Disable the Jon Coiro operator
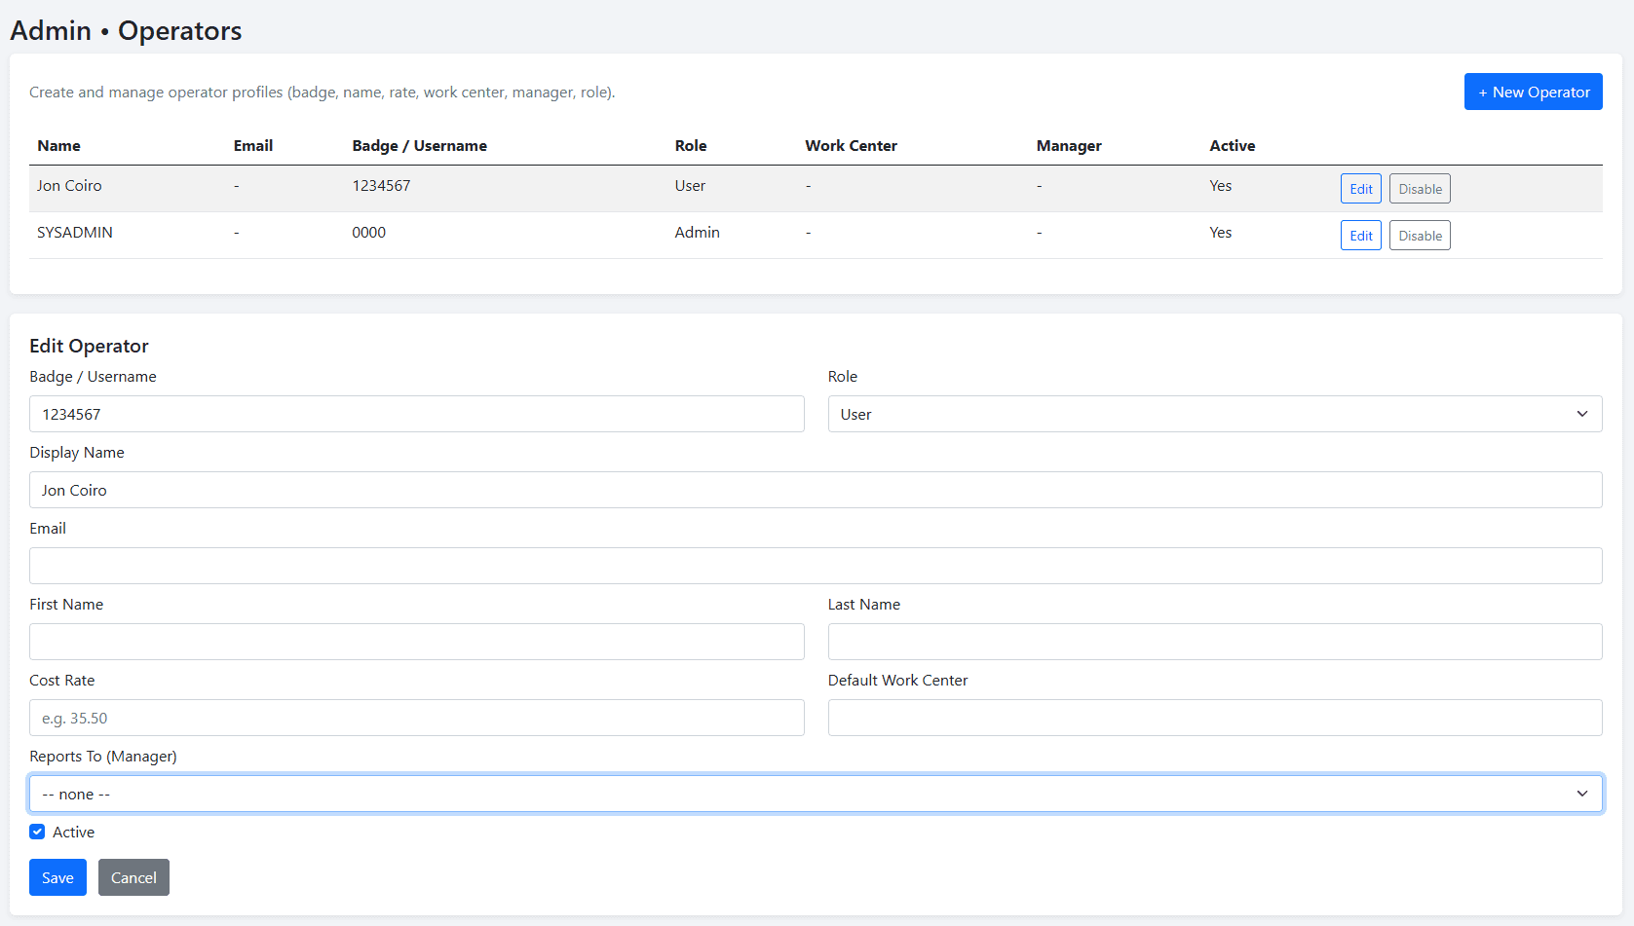 (1419, 189)
